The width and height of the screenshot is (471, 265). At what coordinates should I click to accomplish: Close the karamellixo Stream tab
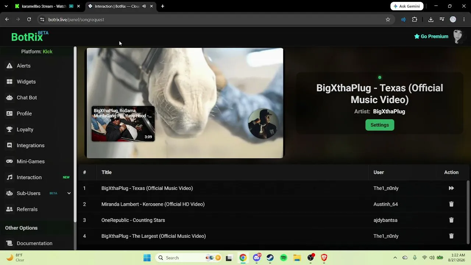pyautogui.click(x=78, y=6)
